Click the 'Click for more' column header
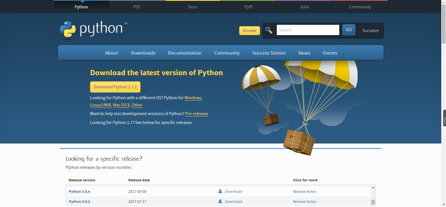446x207 pixels. pyautogui.click(x=305, y=180)
